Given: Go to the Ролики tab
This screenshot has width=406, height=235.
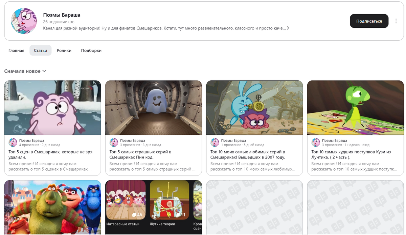Looking at the screenshot, I should (x=64, y=50).
